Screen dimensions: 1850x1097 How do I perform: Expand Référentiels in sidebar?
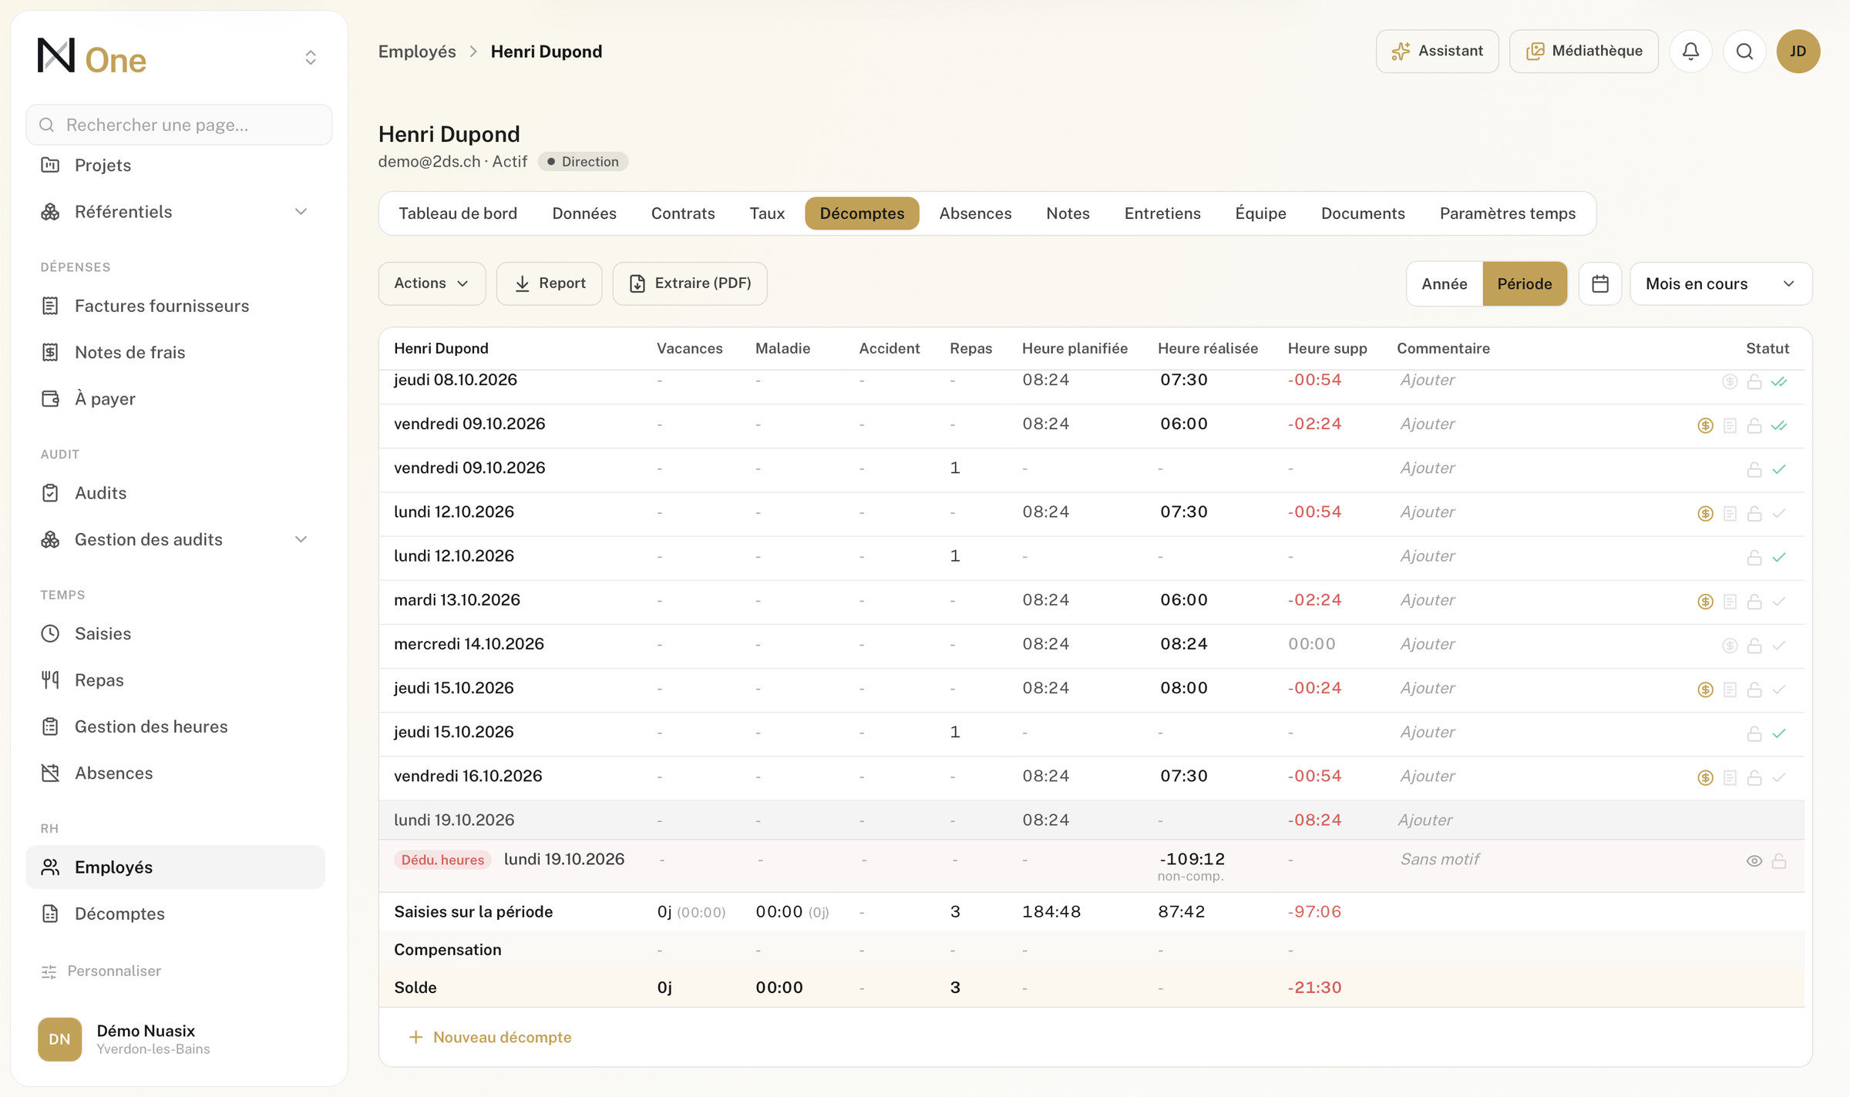[176, 212]
